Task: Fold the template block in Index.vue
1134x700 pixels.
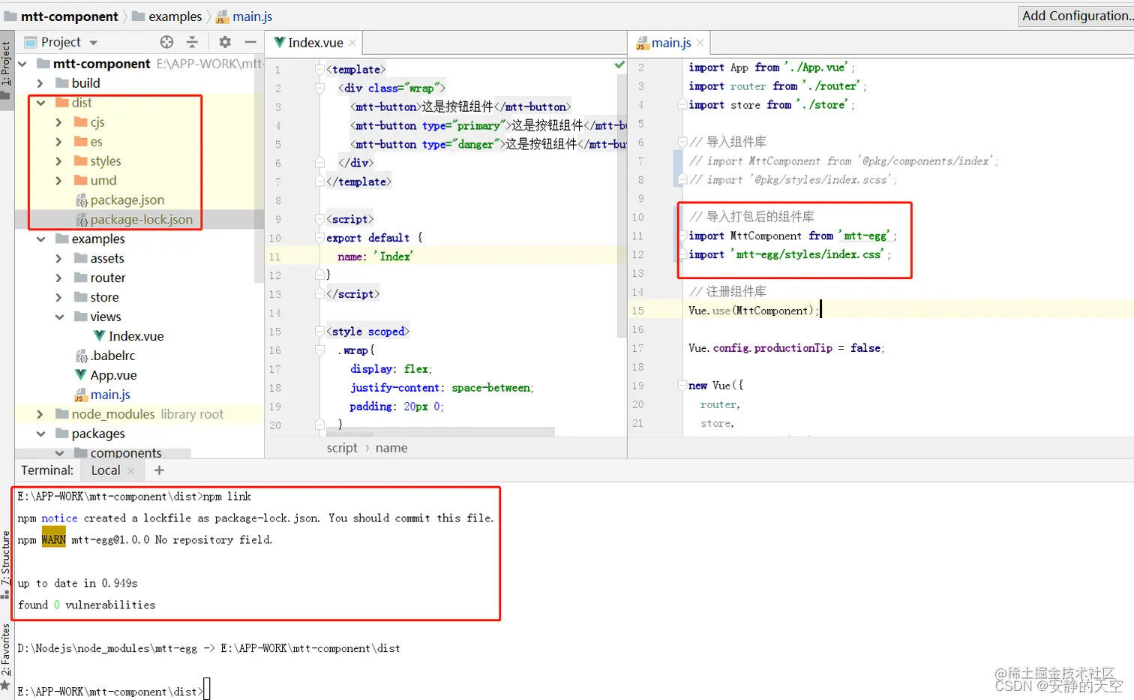Action: point(320,69)
